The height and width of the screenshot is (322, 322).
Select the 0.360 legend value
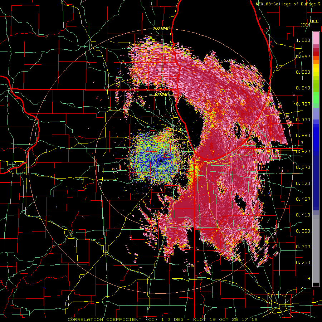point(303,231)
